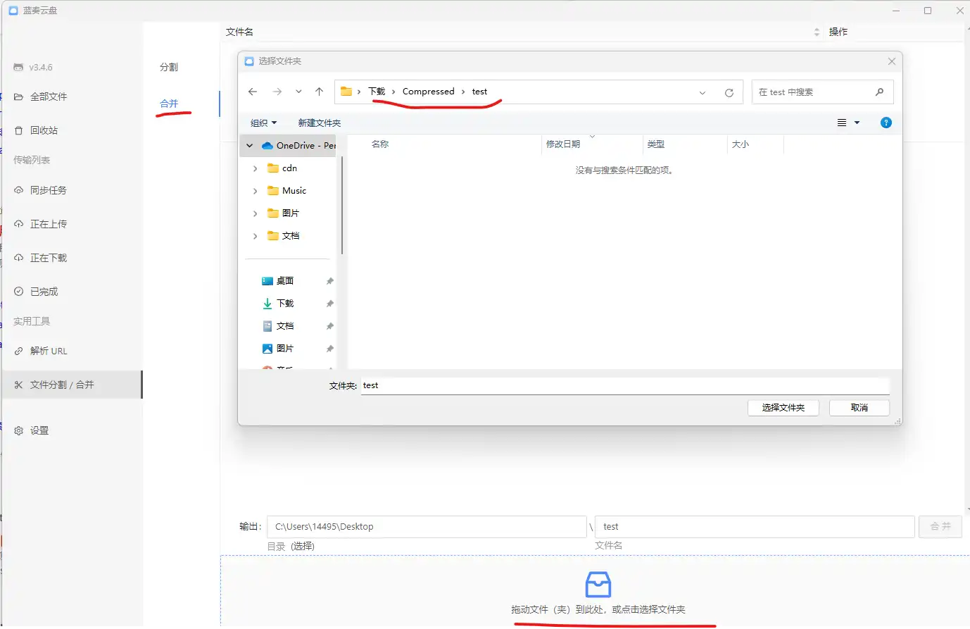
Task: Open Settings with gear icon
Action: pos(39,430)
